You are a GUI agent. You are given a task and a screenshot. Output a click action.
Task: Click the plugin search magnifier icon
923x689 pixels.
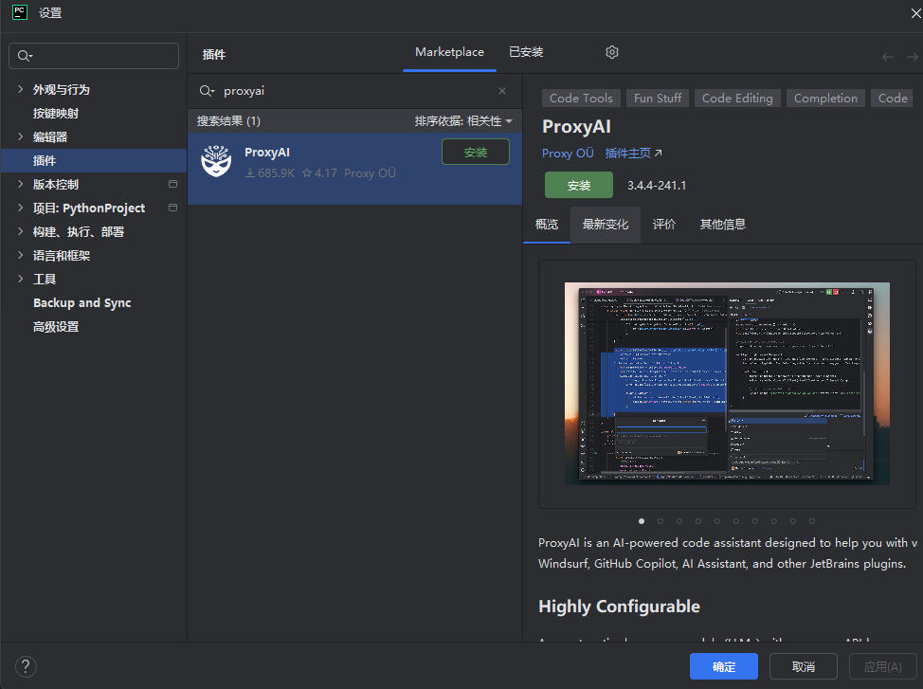click(207, 91)
